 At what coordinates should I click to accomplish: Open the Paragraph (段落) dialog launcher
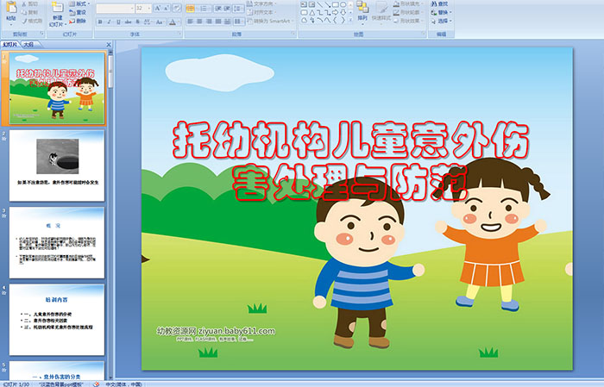293,34
